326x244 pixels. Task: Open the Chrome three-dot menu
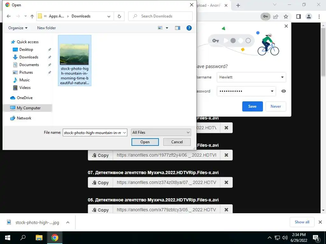[x=319, y=17]
